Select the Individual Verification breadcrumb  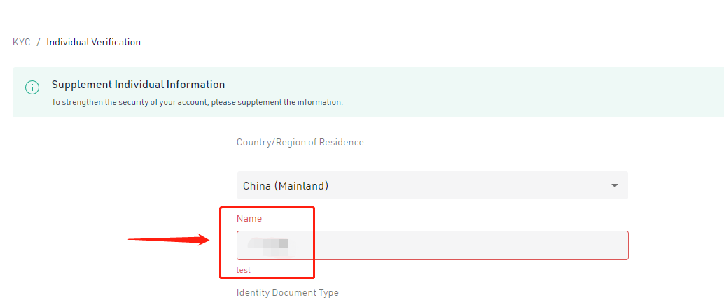click(x=93, y=43)
